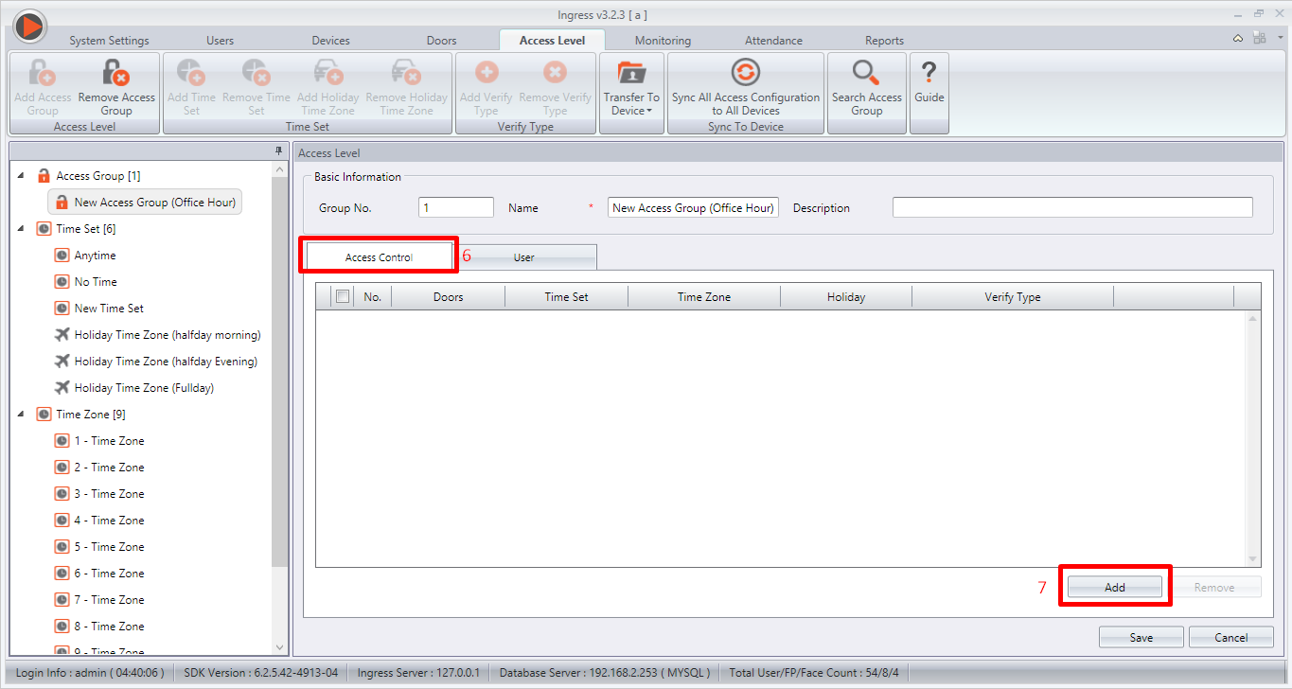Sync All Access Configuration to All Devices
The height and width of the screenshot is (689, 1292).
pyautogui.click(x=746, y=73)
